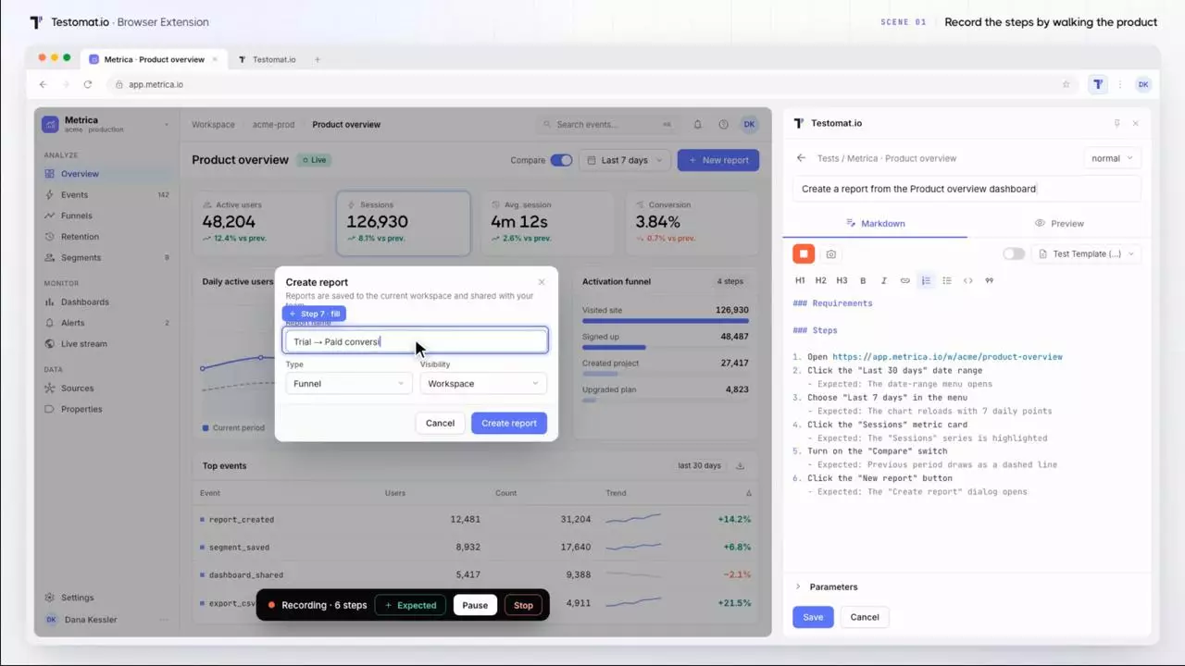Insert a code block via toolbar
The image size is (1185, 666).
coord(967,280)
